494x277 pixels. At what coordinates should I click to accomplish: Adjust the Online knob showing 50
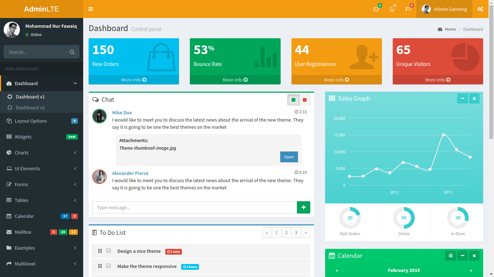click(x=404, y=218)
